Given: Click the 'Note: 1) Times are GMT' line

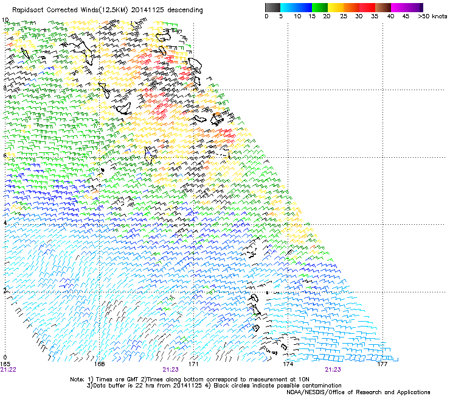Looking at the screenshot, I should (190, 380).
